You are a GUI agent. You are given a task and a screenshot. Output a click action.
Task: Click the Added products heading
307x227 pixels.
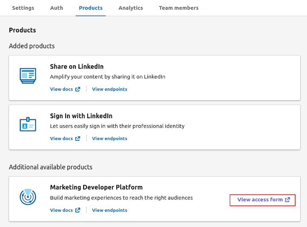point(32,46)
